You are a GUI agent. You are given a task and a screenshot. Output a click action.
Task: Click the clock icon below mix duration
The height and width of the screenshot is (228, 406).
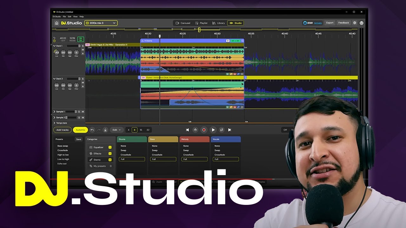pos(54,41)
